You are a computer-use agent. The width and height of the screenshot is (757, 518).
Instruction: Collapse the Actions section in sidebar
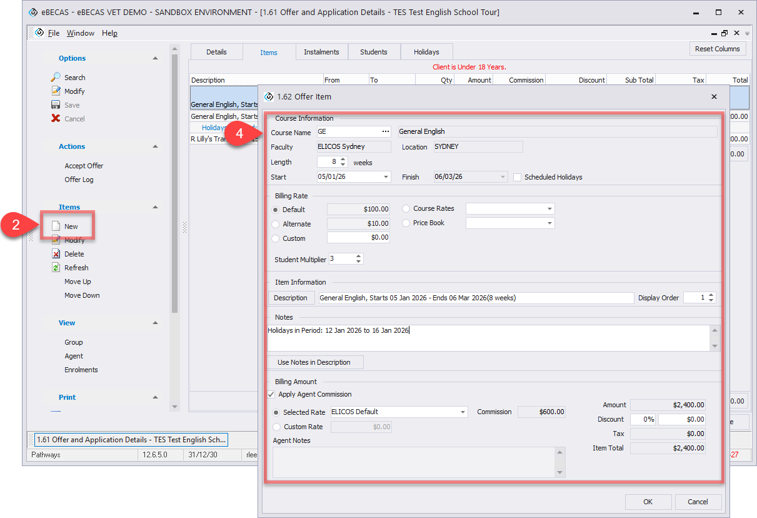(155, 146)
